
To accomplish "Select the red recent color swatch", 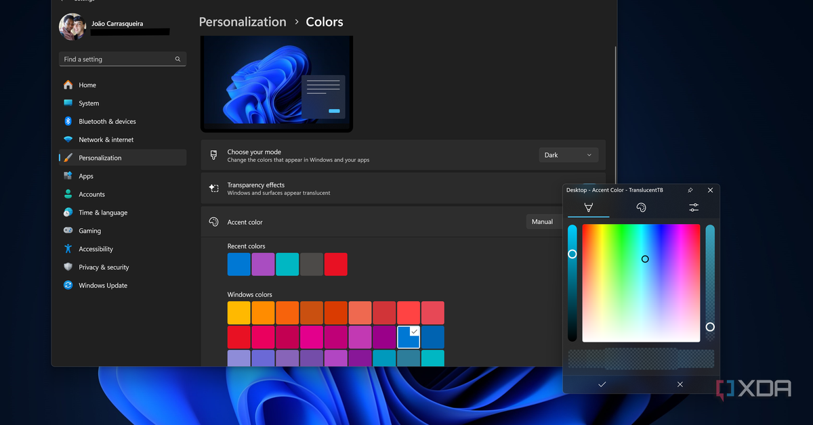I will pyautogui.click(x=336, y=265).
